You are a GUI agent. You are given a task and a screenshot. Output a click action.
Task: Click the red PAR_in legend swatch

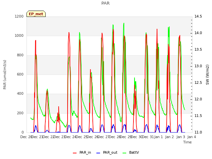(x=75, y=153)
